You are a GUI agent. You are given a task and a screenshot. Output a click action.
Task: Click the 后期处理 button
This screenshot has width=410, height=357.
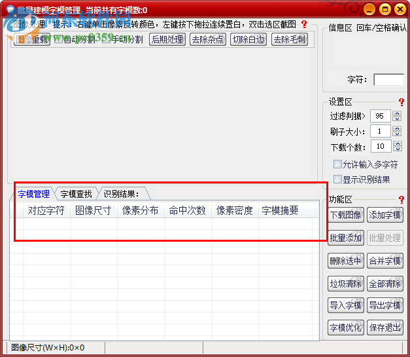point(167,39)
